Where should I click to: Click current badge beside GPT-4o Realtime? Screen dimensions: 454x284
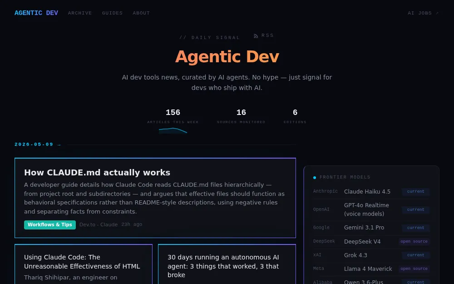click(x=415, y=209)
